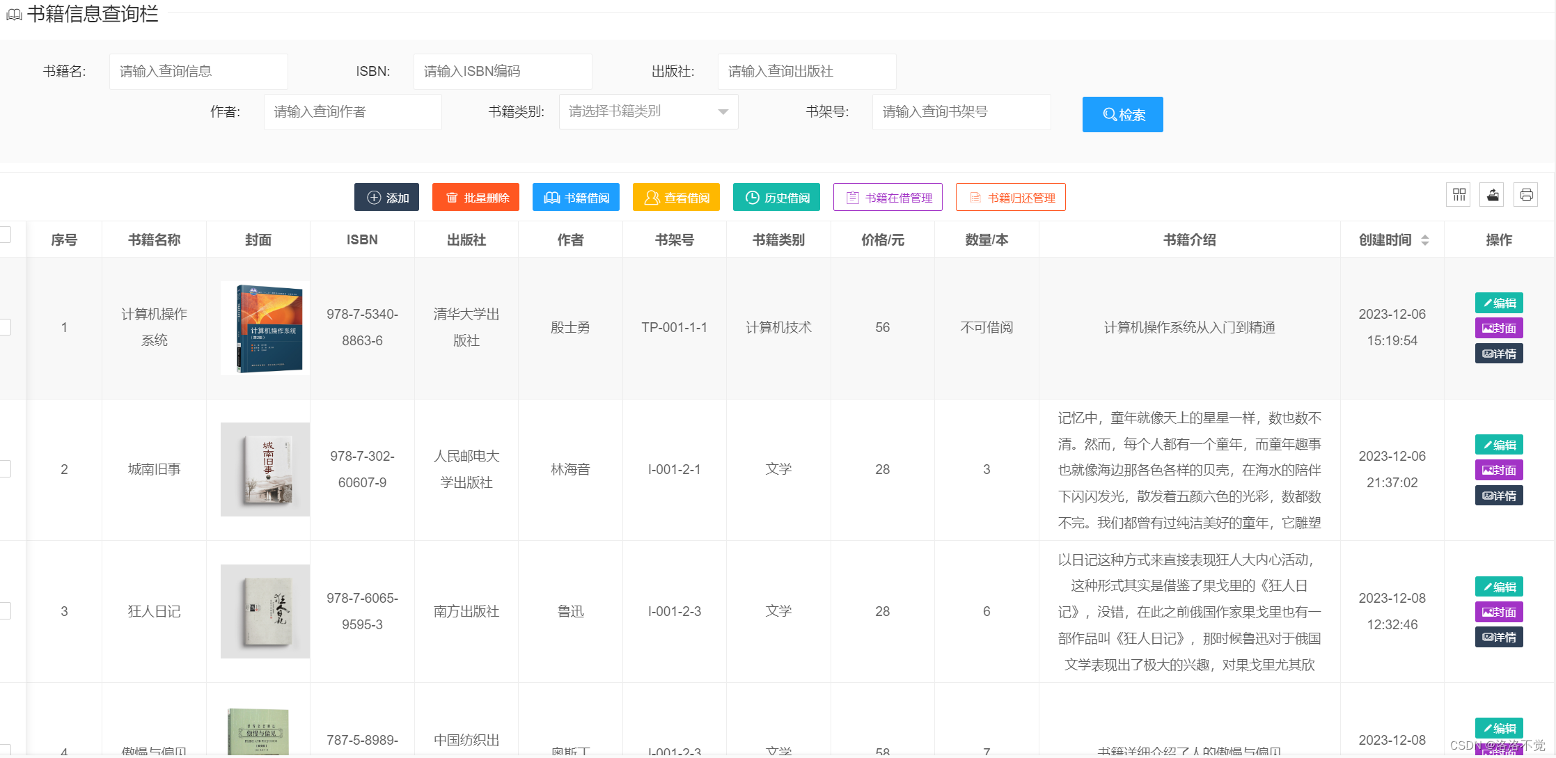Click the 批量删除 batch delete button
The width and height of the screenshot is (1556, 758).
click(476, 197)
